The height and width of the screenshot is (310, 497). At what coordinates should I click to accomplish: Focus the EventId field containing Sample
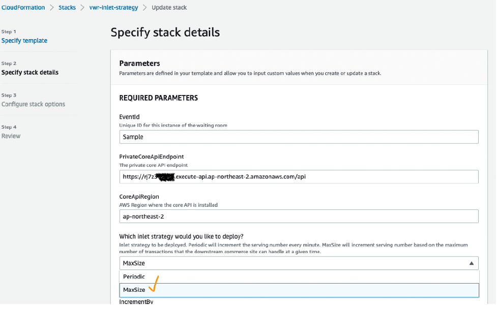pyautogui.click(x=299, y=137)
